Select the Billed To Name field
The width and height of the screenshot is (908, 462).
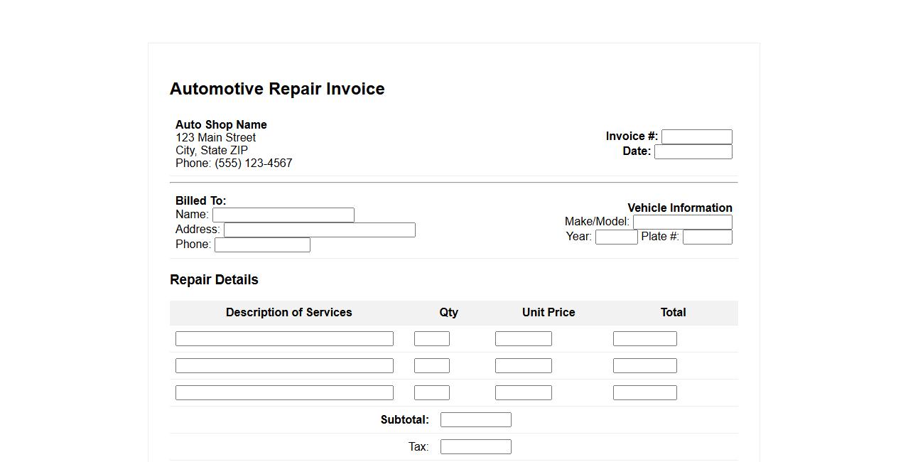pos(283,215)
